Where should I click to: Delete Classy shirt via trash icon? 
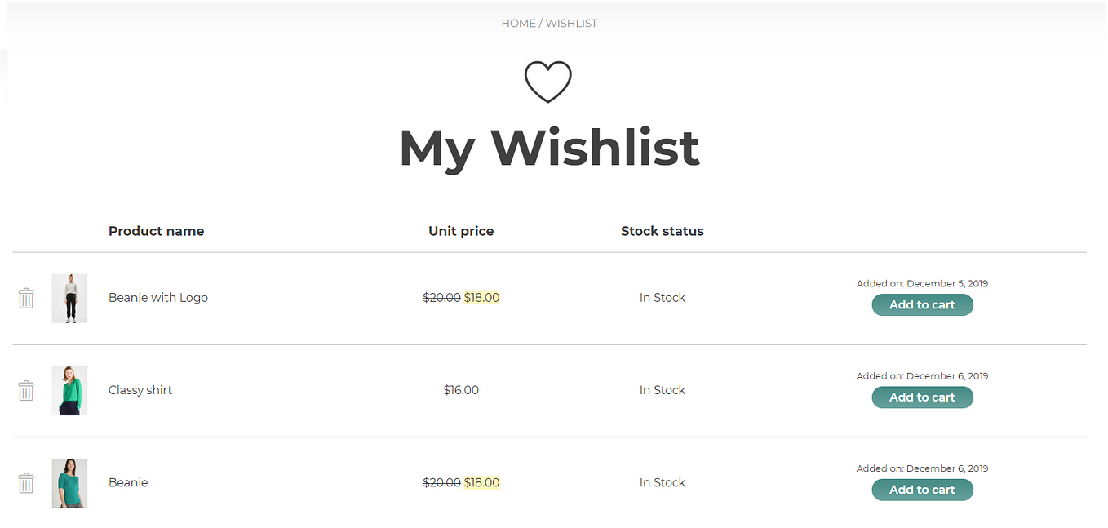click(x=26, y=390)
